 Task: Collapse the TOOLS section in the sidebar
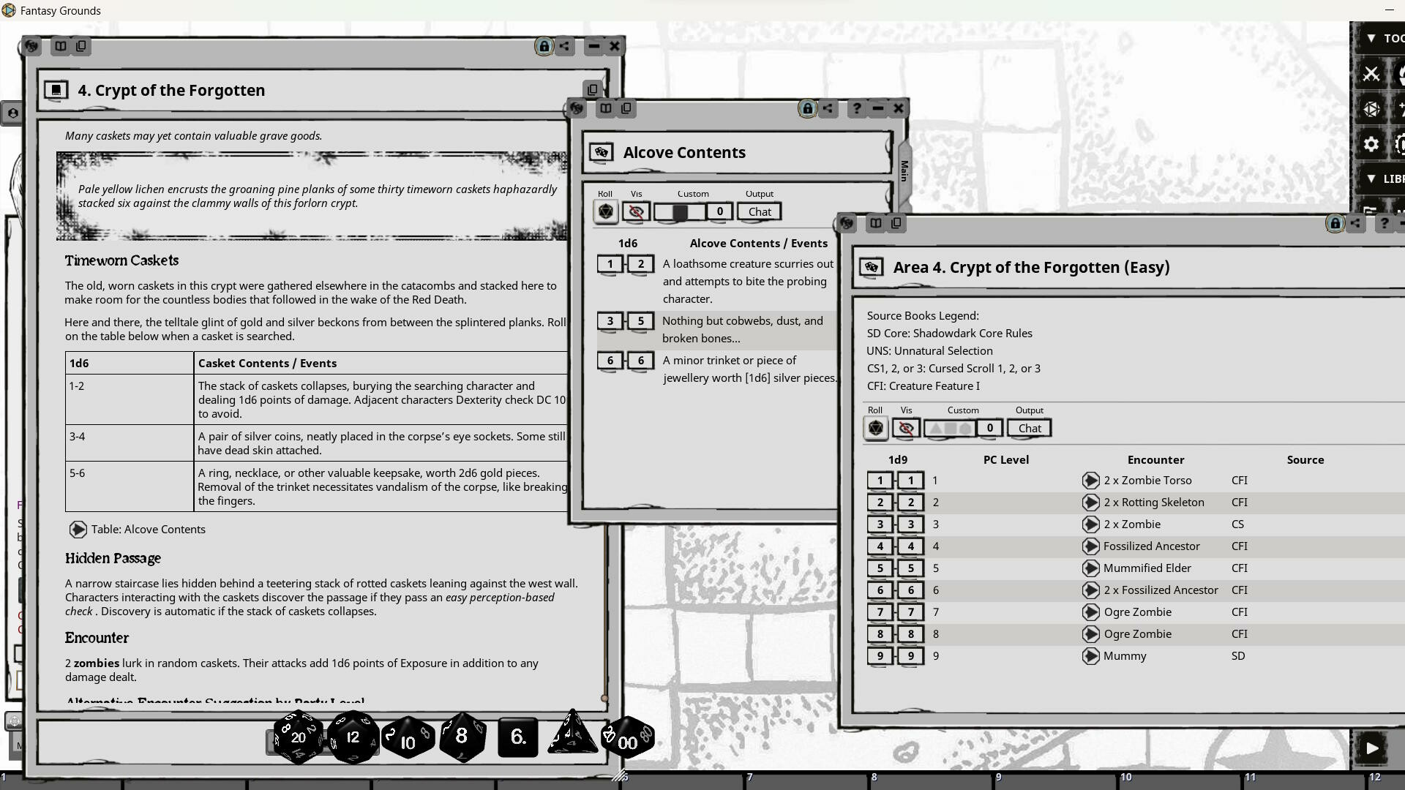pyautogui.click(x=1372, y=38)
